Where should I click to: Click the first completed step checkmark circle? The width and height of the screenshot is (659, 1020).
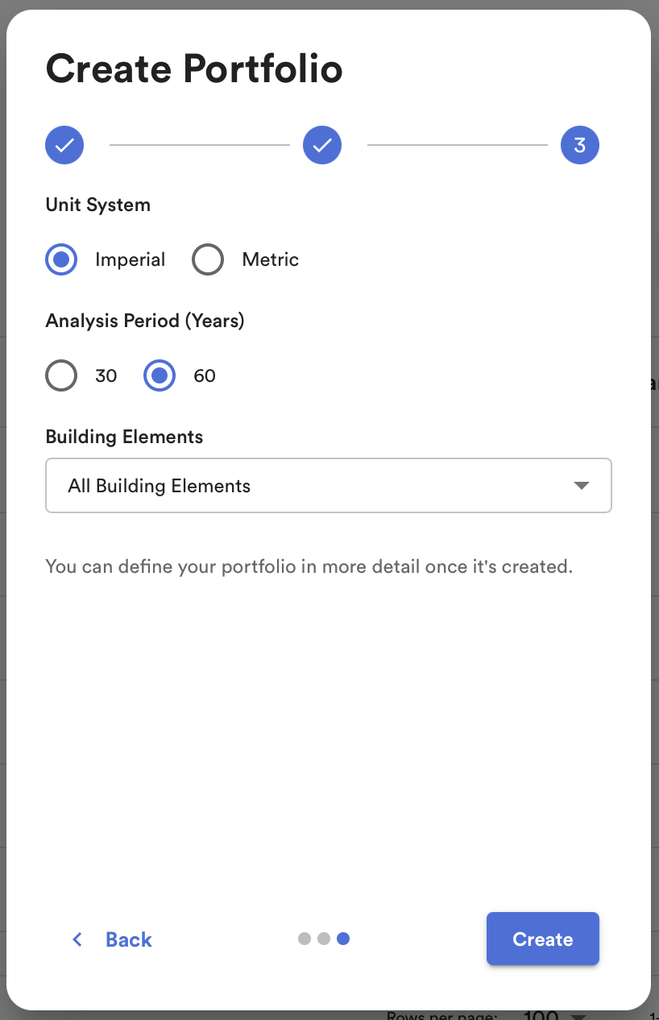click(x=64, y=145)
